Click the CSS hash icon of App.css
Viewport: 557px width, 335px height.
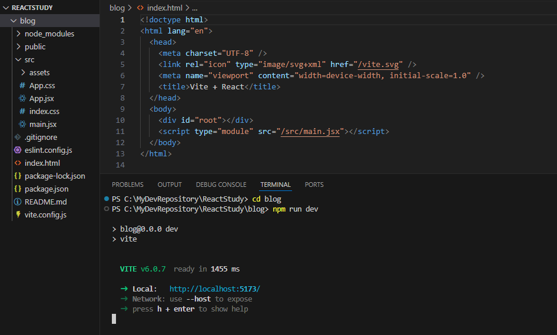22,85
